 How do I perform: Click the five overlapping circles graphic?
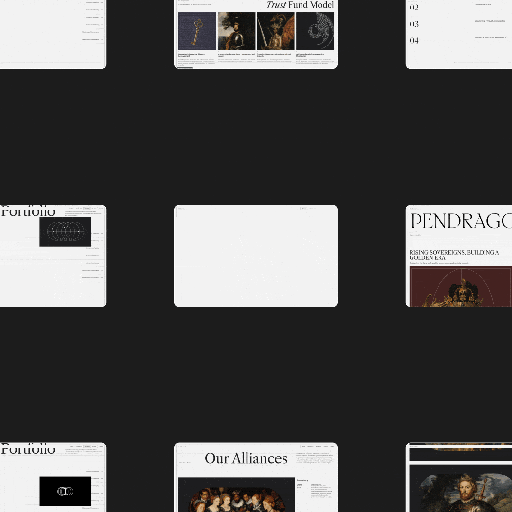coord(65,231)
